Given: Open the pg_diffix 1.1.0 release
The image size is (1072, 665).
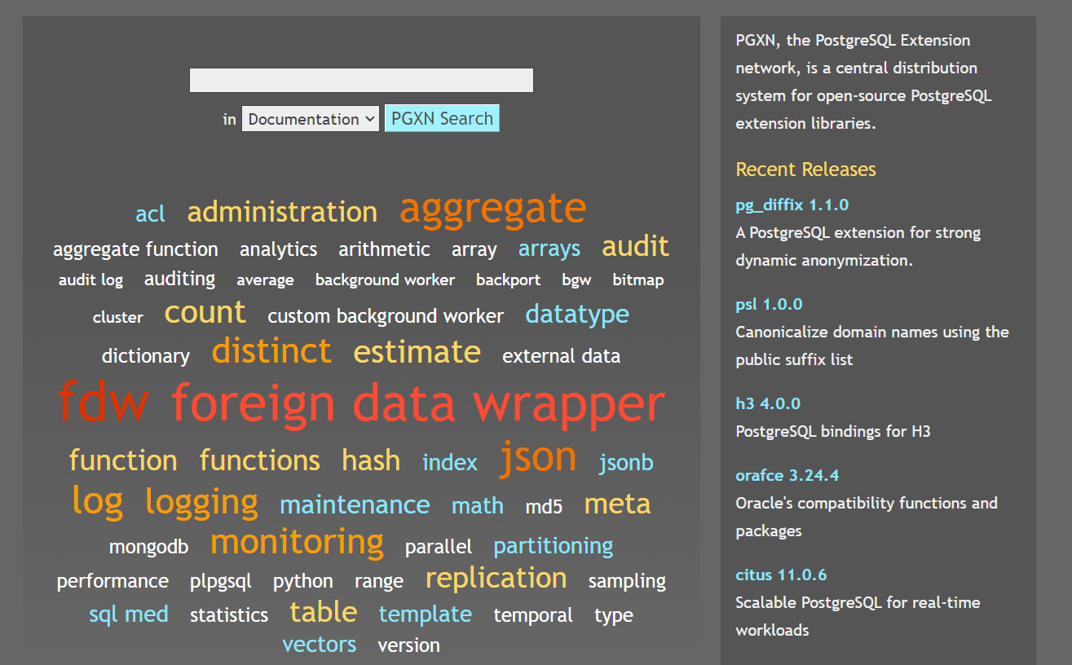Looking at the screenshot, I should [792, 205].
